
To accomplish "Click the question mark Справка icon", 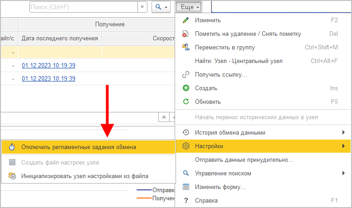I will [186, 200].
